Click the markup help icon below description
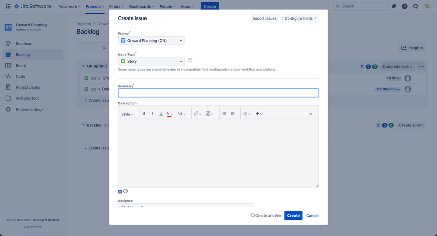437x236 pixels. tap(126, 191)
